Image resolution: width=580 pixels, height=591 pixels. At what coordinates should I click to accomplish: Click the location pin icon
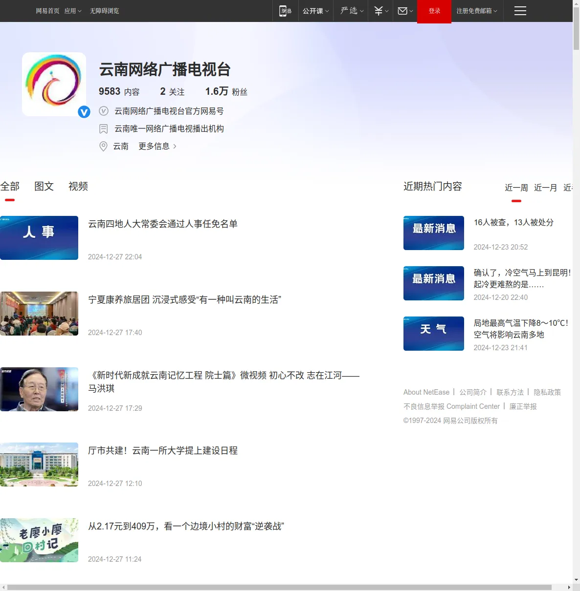(103, 146)
